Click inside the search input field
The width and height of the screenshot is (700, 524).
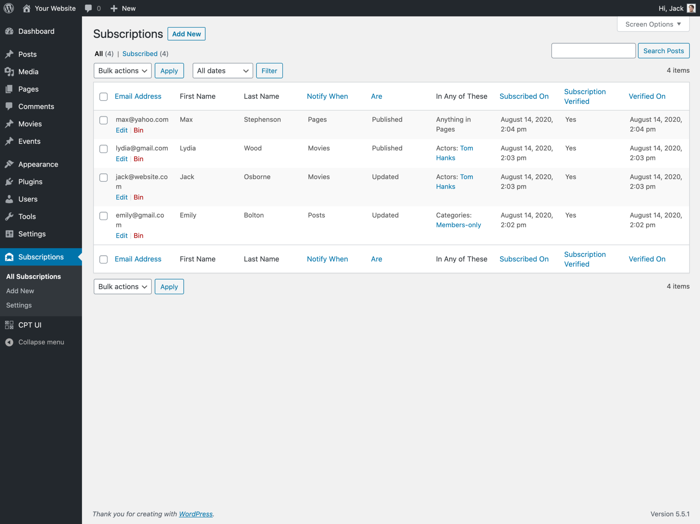tap(593, 51)
